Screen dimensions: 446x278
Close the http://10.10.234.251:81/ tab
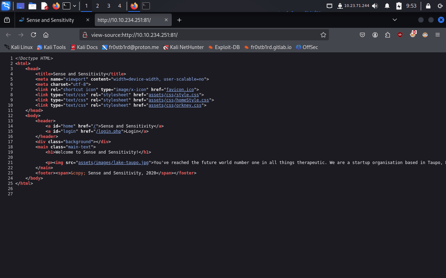(x=166, y=20)
